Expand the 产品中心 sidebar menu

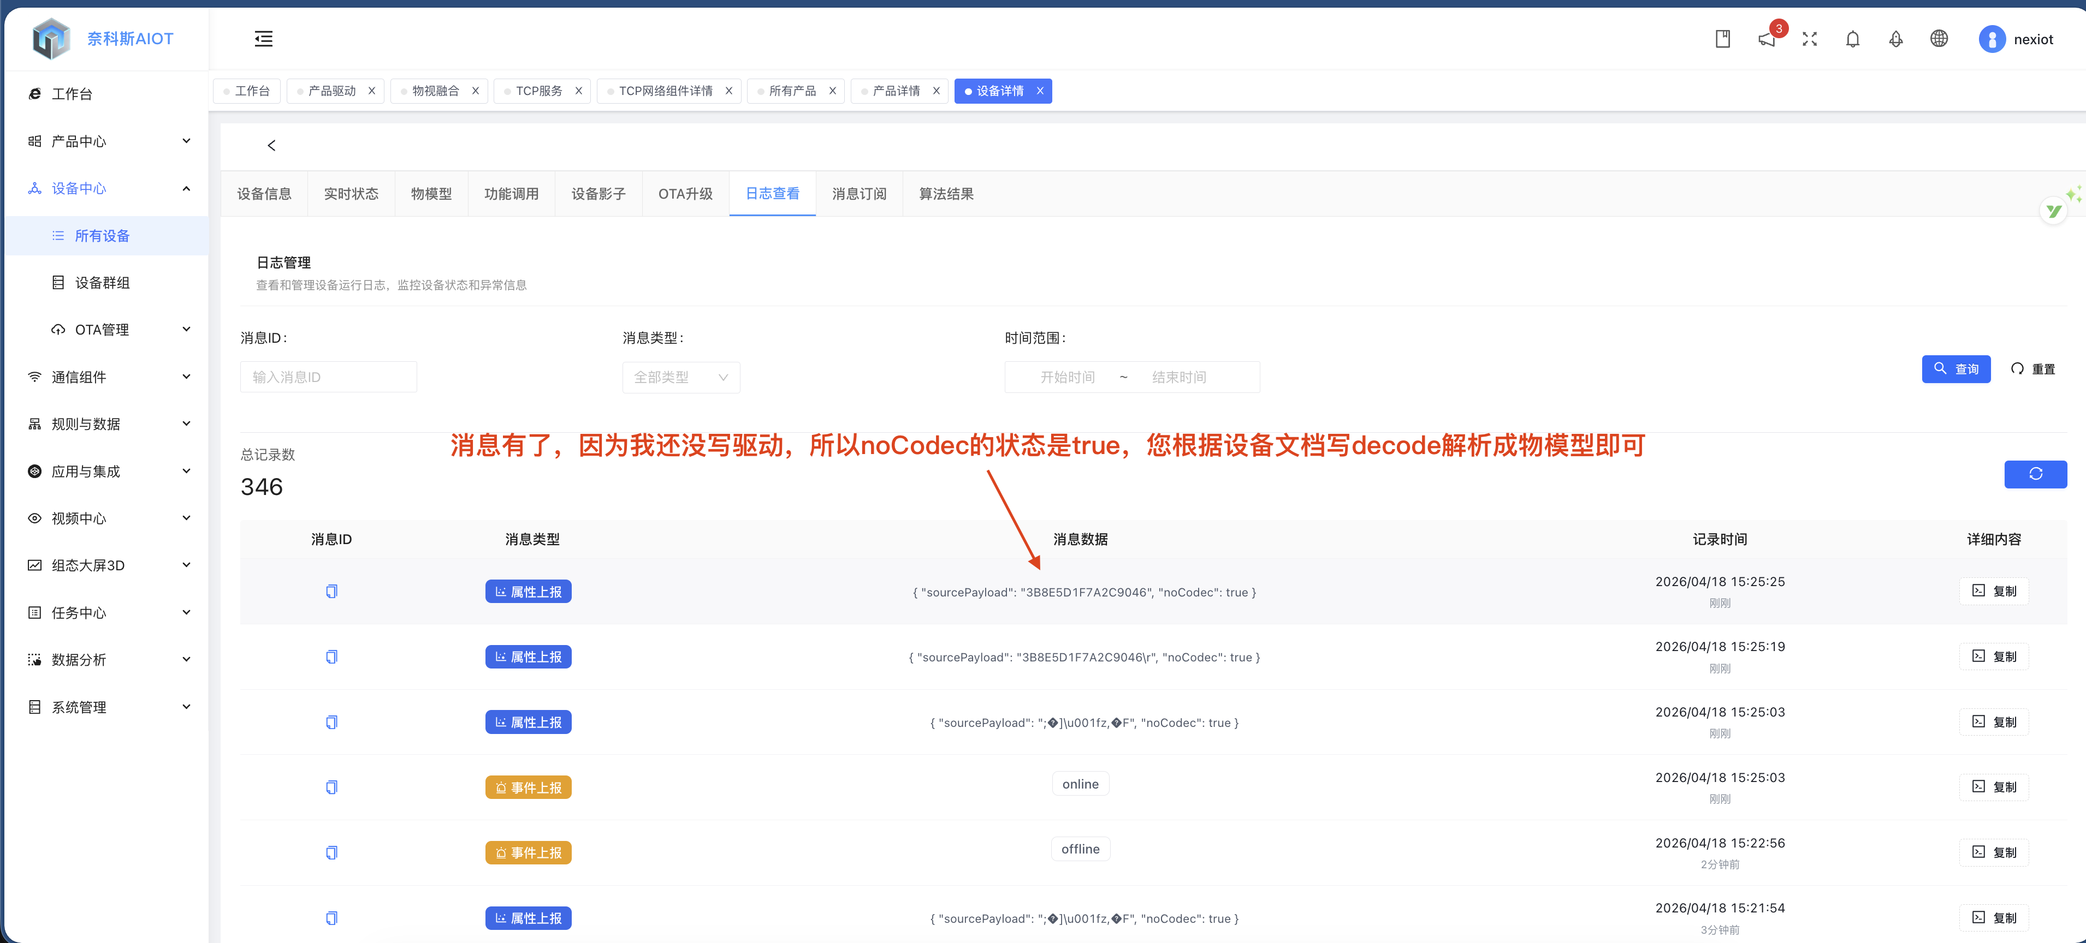click(107, 141)
